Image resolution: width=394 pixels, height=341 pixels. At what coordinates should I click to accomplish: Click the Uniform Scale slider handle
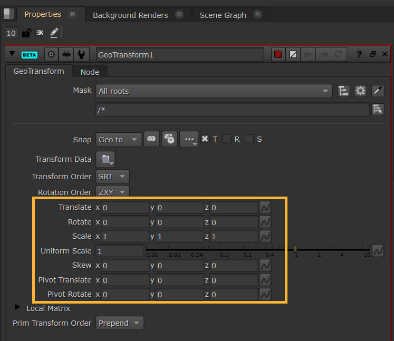[296, 248]
